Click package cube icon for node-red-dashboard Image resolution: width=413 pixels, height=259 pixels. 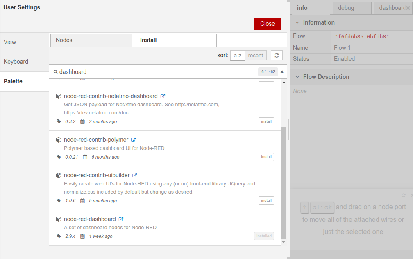pos(59,219)
